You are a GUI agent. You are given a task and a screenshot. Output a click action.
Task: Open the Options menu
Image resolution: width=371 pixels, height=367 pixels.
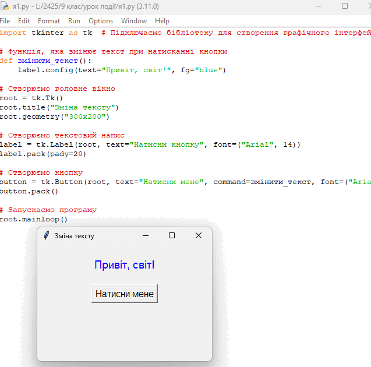pos(101,21)
